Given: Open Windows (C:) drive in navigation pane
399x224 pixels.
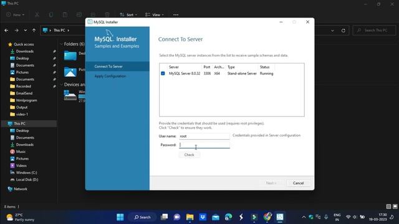Looking at the screenshot, I should coord(26,172).
